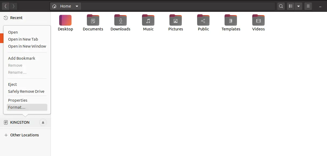Open Properties for the KINGSTON drive

[18, 100]
